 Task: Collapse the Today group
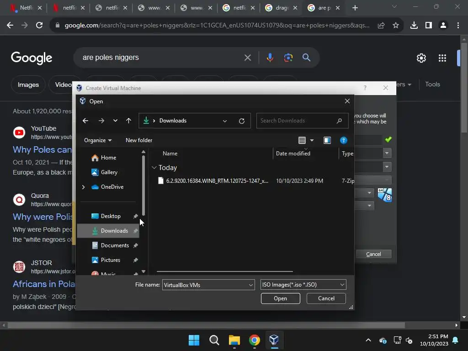pyautogui.click(x=154, y=168)
